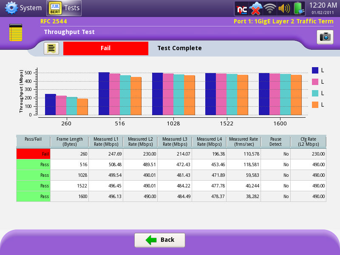Click the cloud with red X icon

pos(255,8)
